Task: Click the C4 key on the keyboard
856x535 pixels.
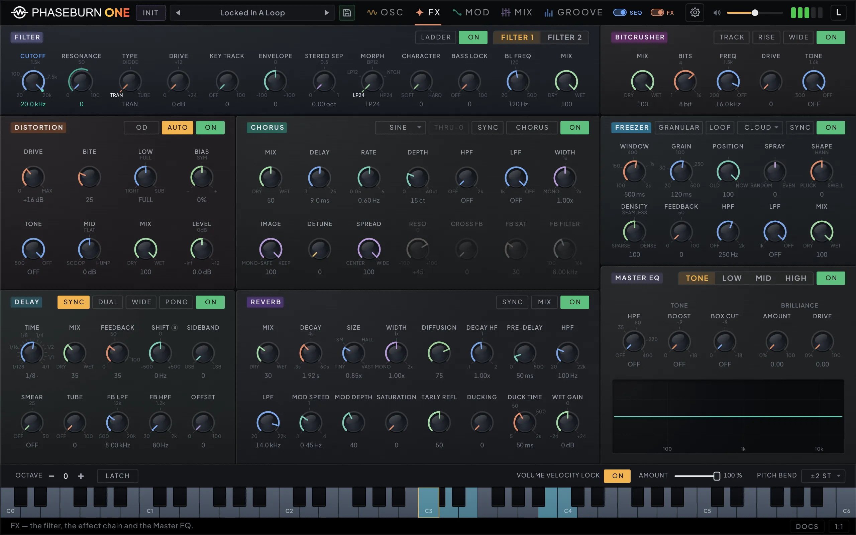Action: pos(568,503)
